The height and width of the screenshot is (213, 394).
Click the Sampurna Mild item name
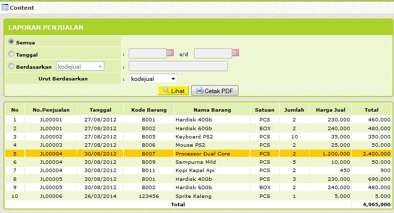pyautogui.click(x=196, y=162)
